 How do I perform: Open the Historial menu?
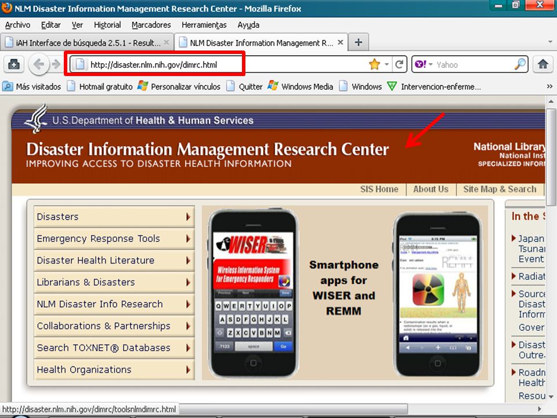[x=107, y=25]
